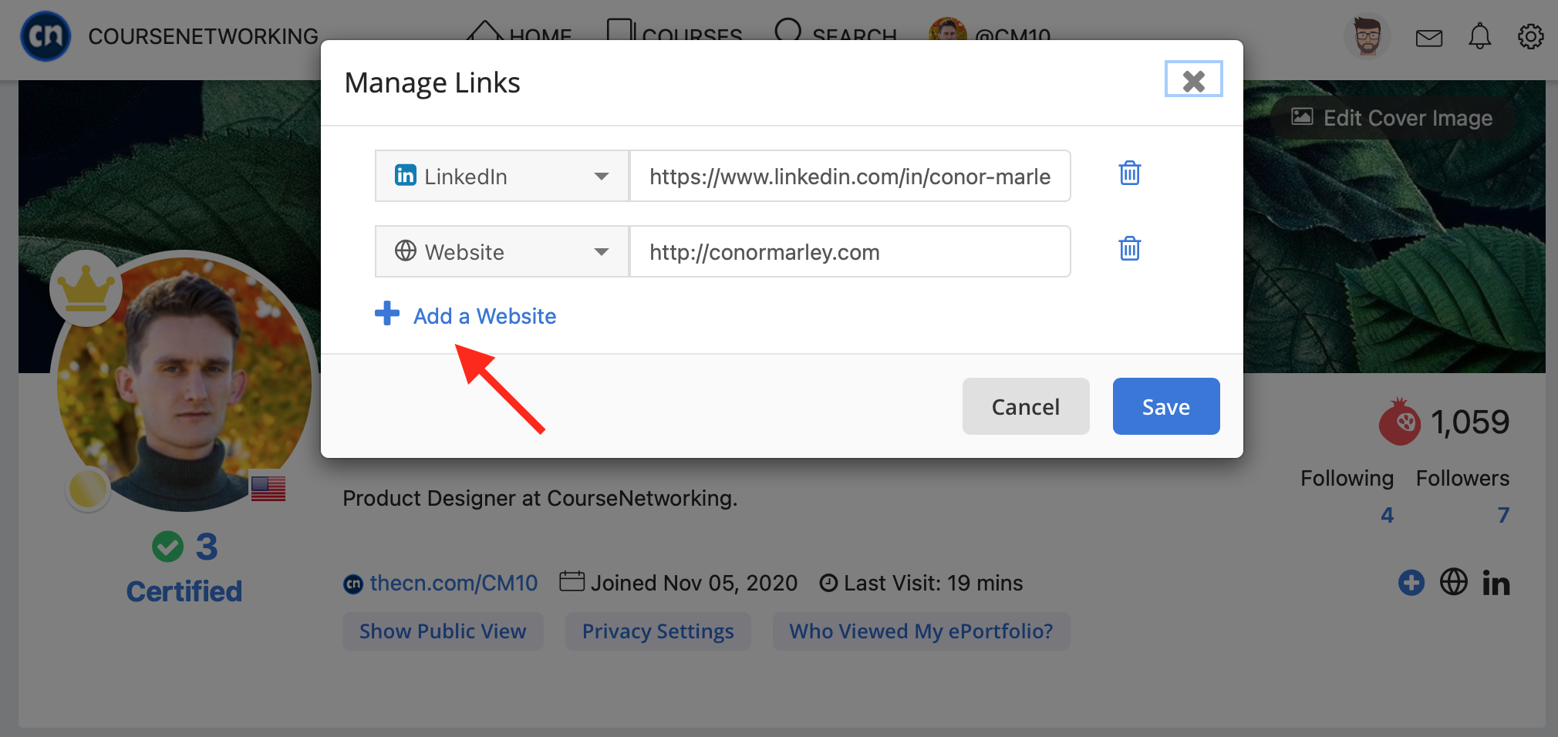This screenshot has width=1558, height=737.
Task: Click the Last Visit: 19 mins text
Action: 933,583
